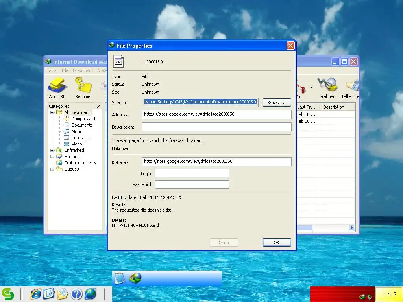Click the blue help question mark icon
The image size is (403, 302).
pos(76,294)
